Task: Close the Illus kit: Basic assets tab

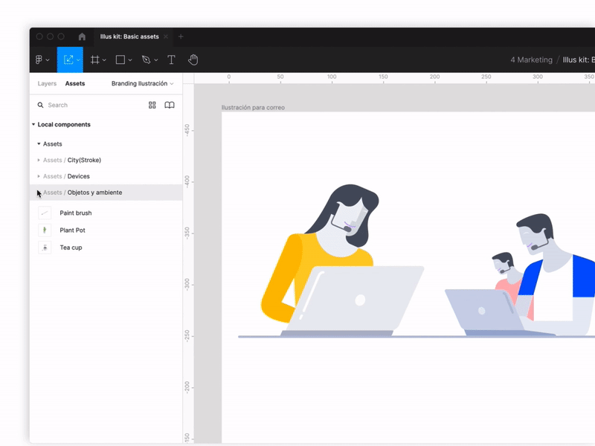Action: (x=166, y=36)
